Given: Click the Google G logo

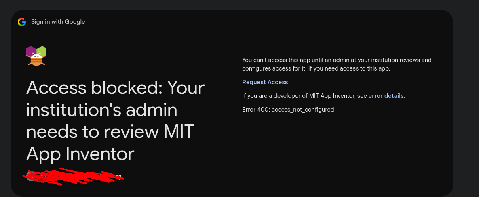Looking at the screenshot, I should [x=22, y=22].
